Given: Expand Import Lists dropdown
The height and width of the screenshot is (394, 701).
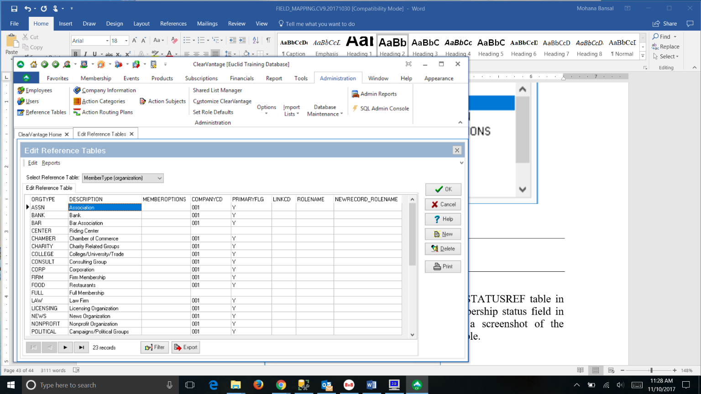Looking at the screenshot, I should (x=291, y=110).
